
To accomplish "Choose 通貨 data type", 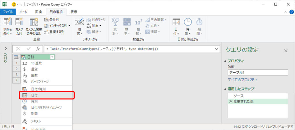I will point(47,69).
